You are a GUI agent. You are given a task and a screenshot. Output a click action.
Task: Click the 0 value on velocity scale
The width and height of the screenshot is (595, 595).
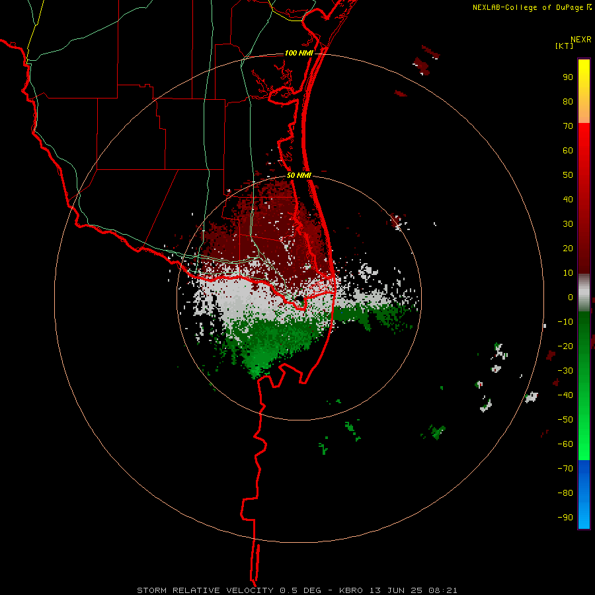tap(571, 297)
